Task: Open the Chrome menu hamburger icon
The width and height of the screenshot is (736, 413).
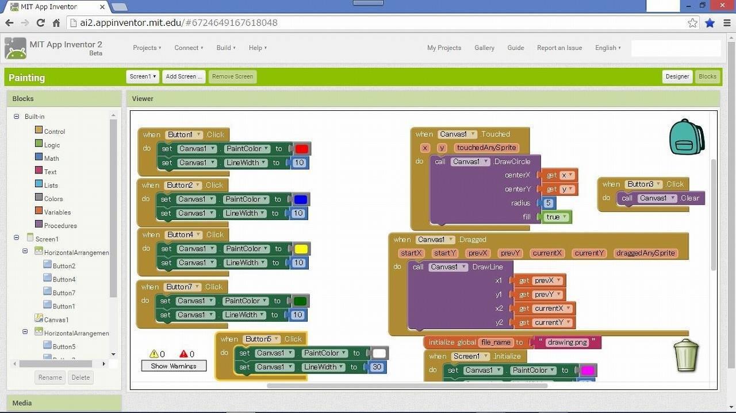Action: pyautogui.click(x=727, y=23)
